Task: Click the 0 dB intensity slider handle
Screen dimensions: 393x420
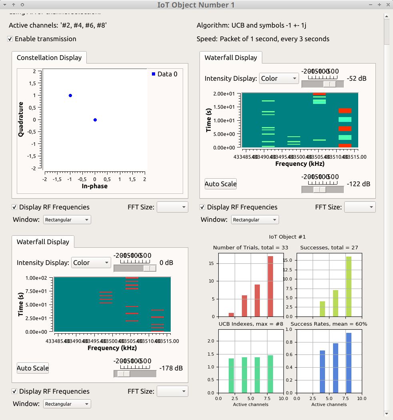Action: pyautogui.click(x=150, y=268)
